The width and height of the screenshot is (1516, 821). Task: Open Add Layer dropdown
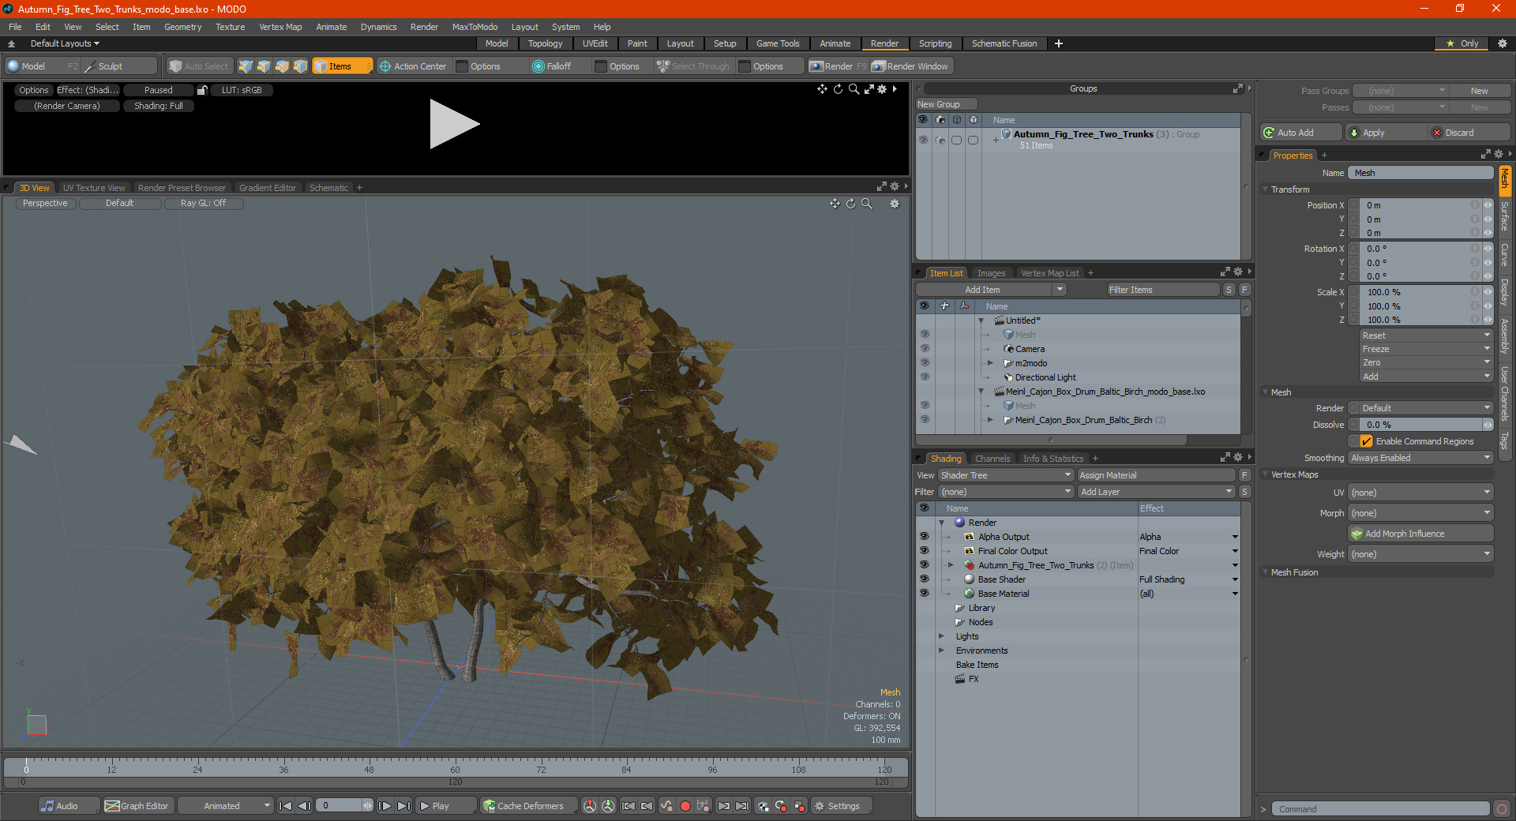coord(1156,492)
